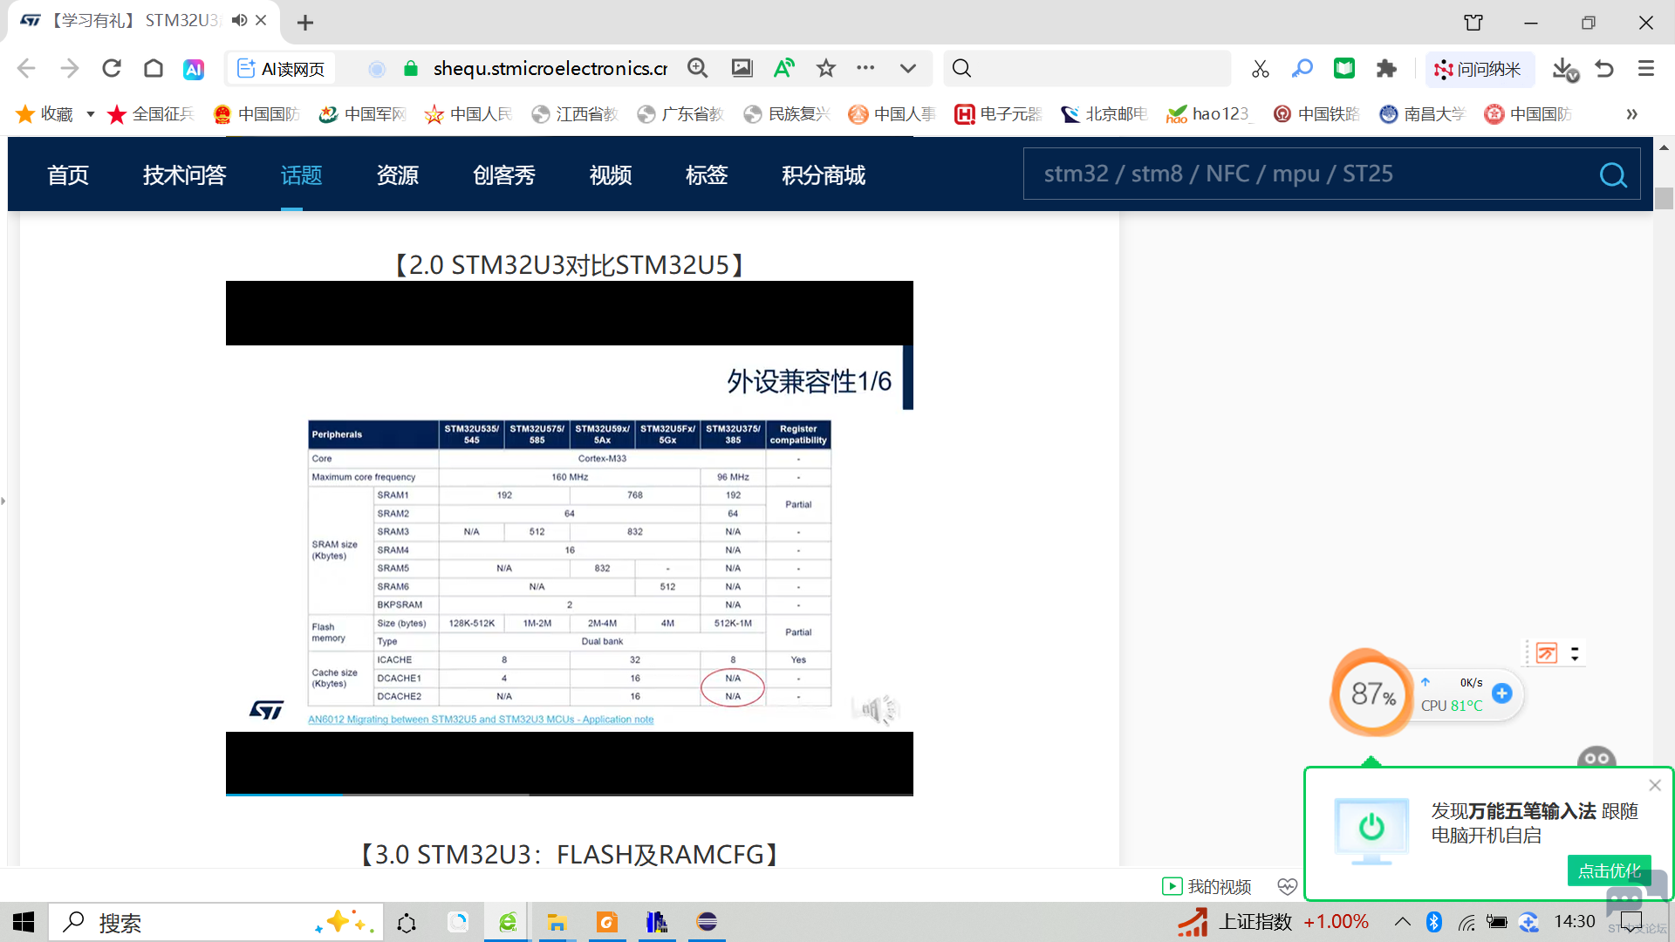Expand hidden bookmarks with double chevron
This screenshot has height=942, width=1675.
[x=1631, y=114]
